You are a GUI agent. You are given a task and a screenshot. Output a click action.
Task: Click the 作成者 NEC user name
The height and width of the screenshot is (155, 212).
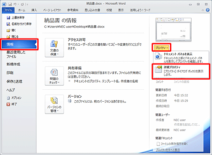click(x=180, y=120)
